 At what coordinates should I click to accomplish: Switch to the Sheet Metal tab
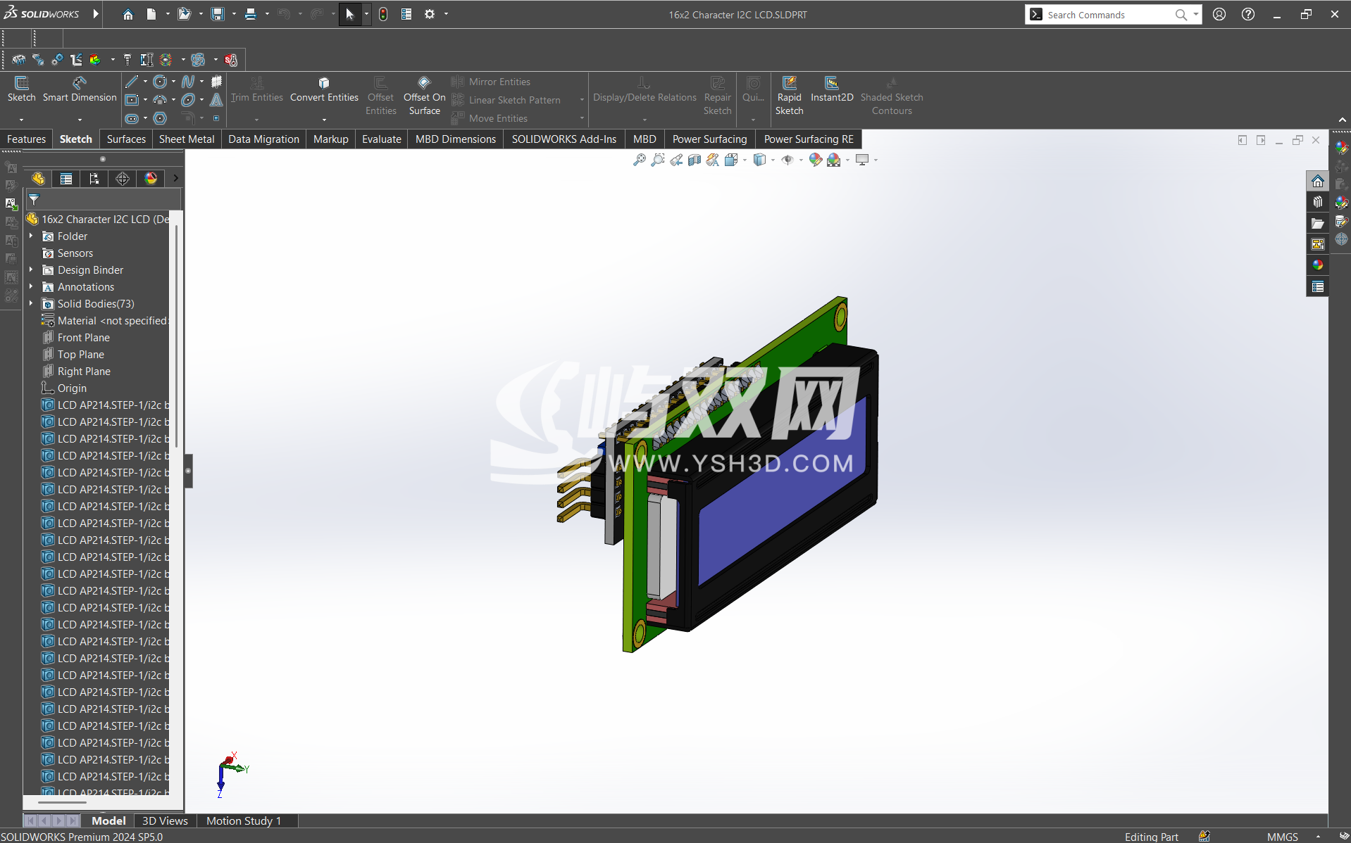pos(186,139)
